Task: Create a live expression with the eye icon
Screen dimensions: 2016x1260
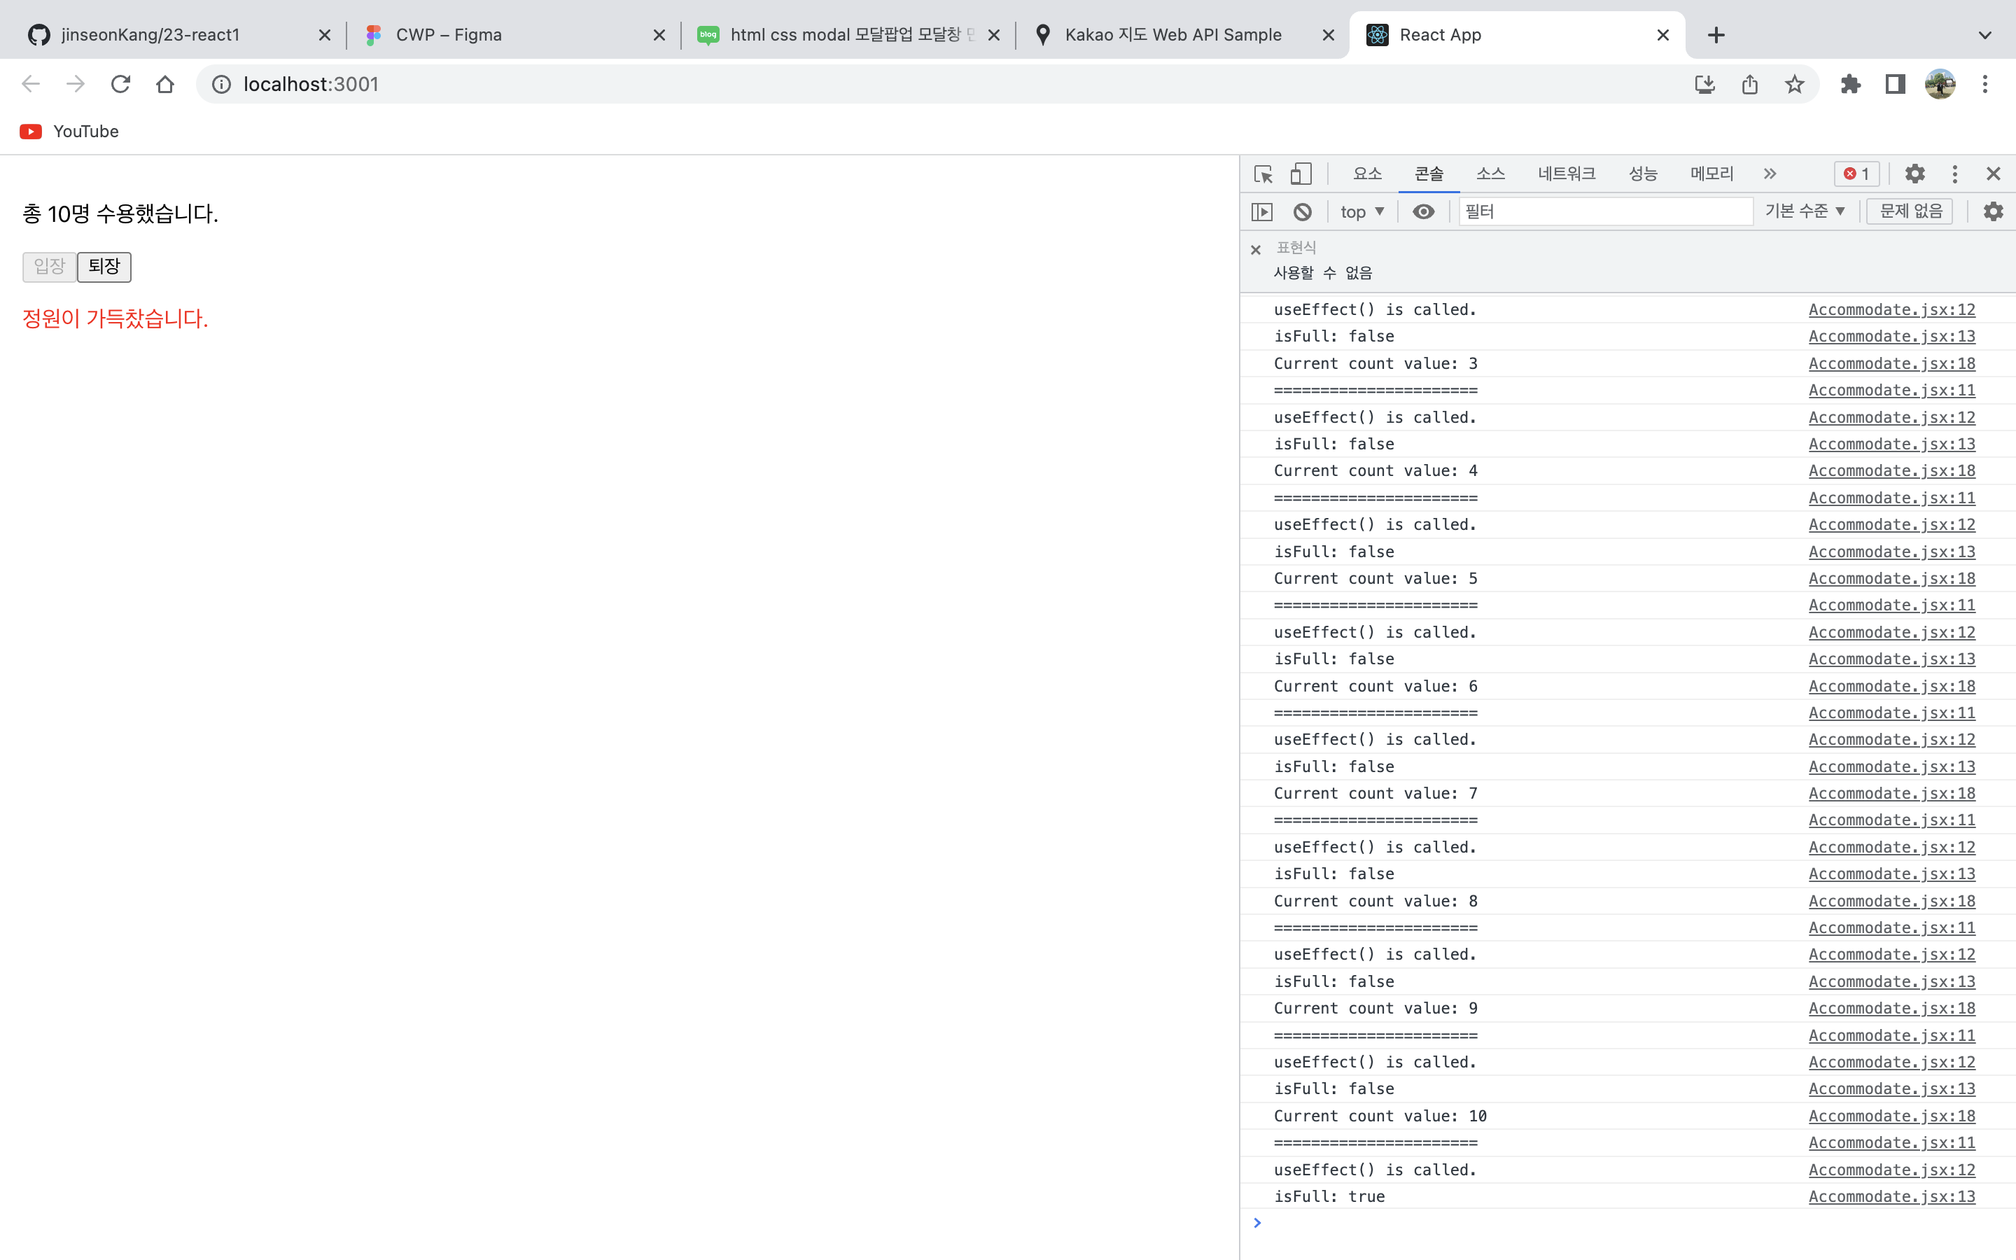Action: (x=1424, y=211)
